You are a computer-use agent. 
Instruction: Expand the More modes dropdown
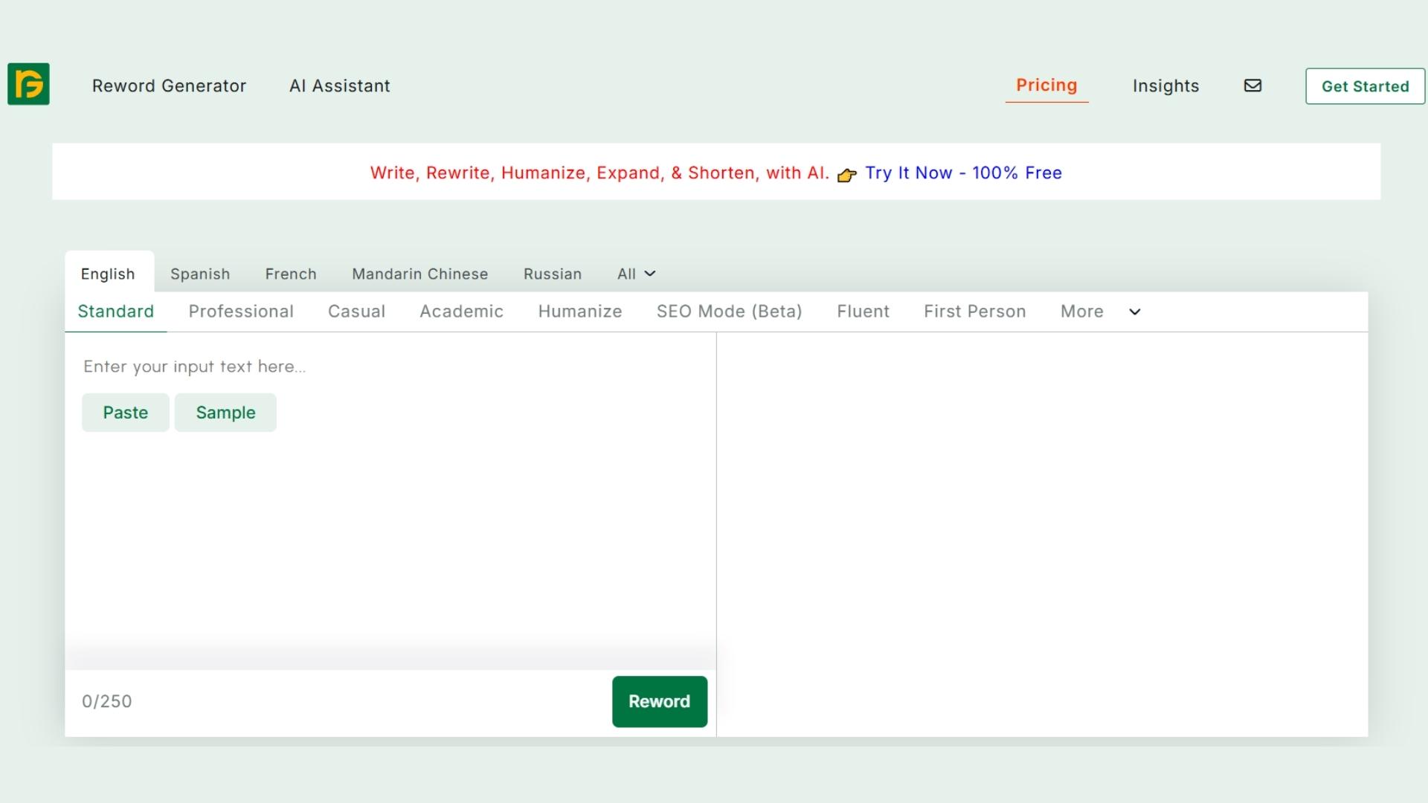[x=1082, y=312]
